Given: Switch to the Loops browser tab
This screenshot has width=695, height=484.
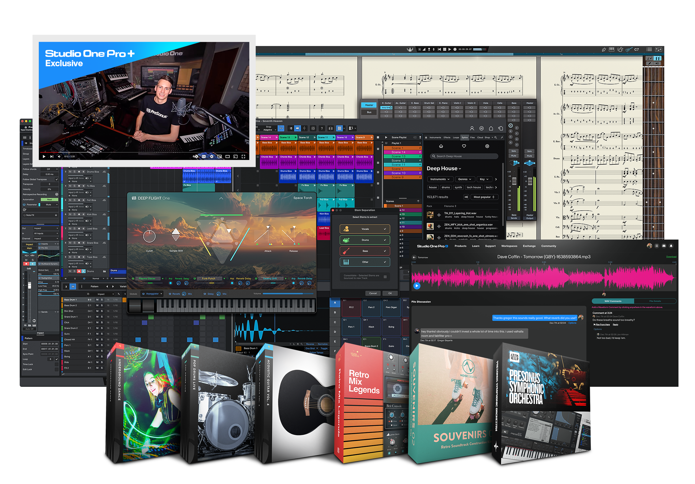Looking at the screenshot, I should tap(456, 137).
